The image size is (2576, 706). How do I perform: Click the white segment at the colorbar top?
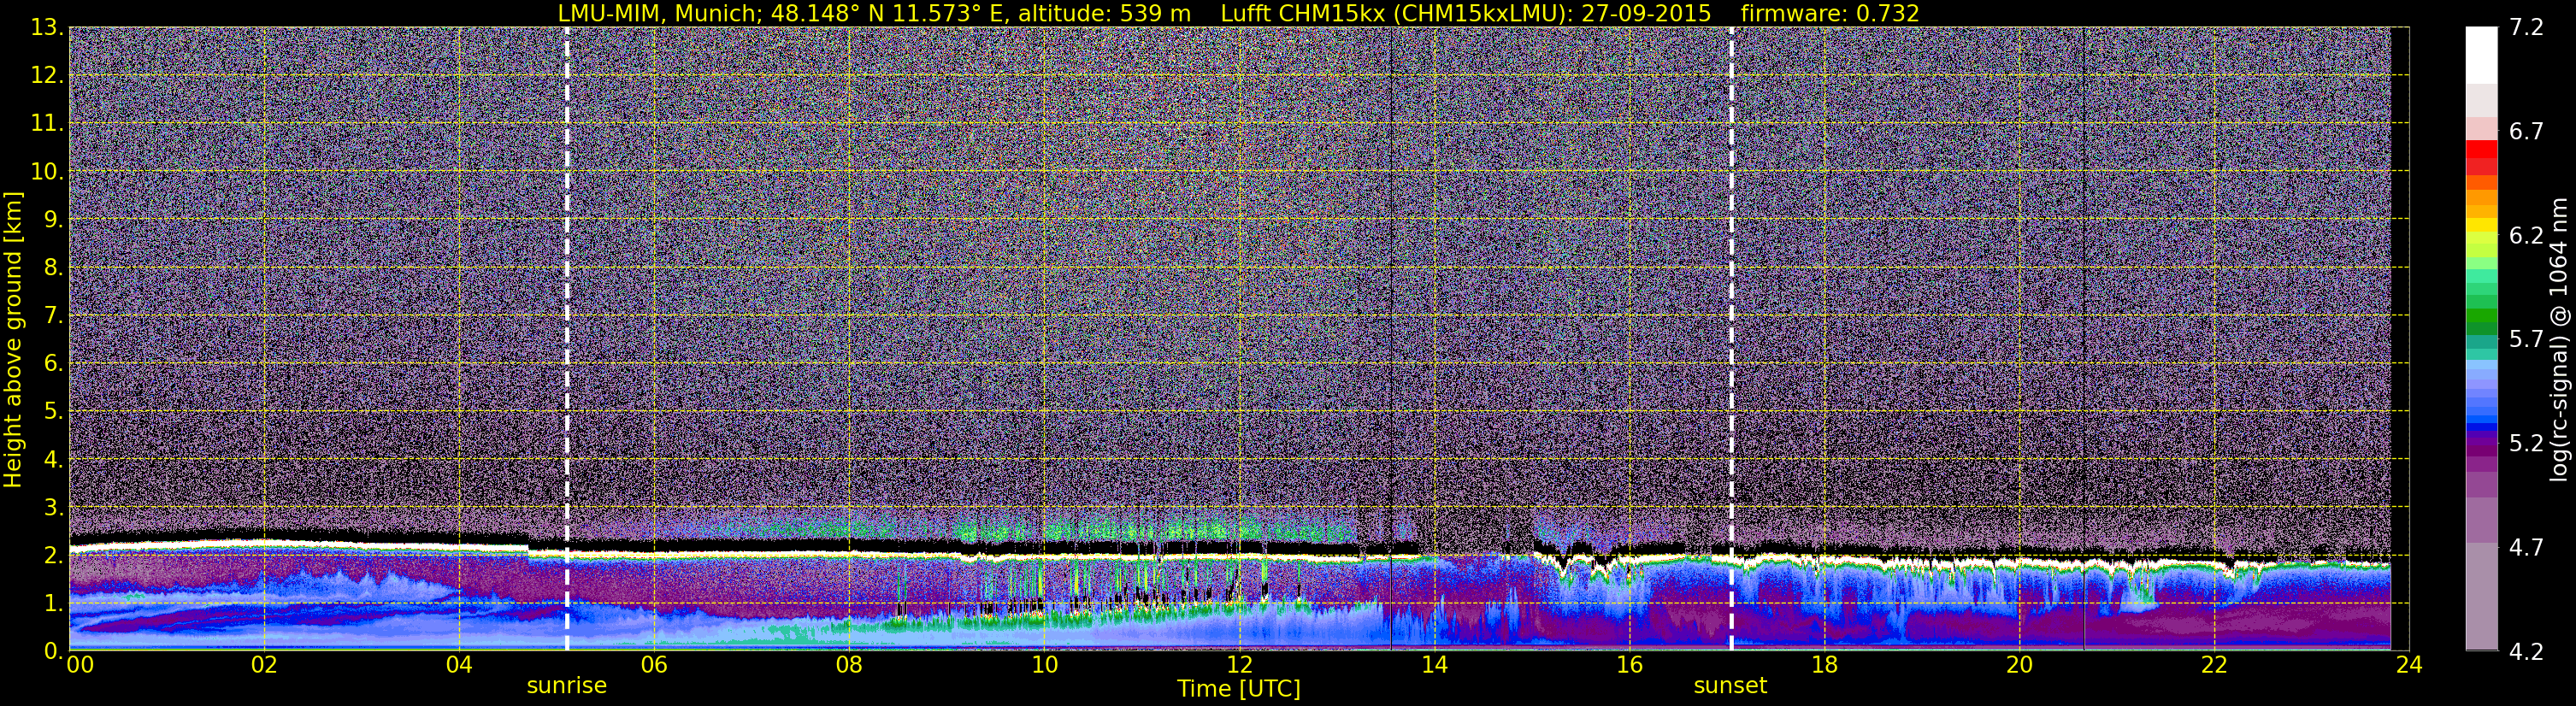click(2481, 55)
